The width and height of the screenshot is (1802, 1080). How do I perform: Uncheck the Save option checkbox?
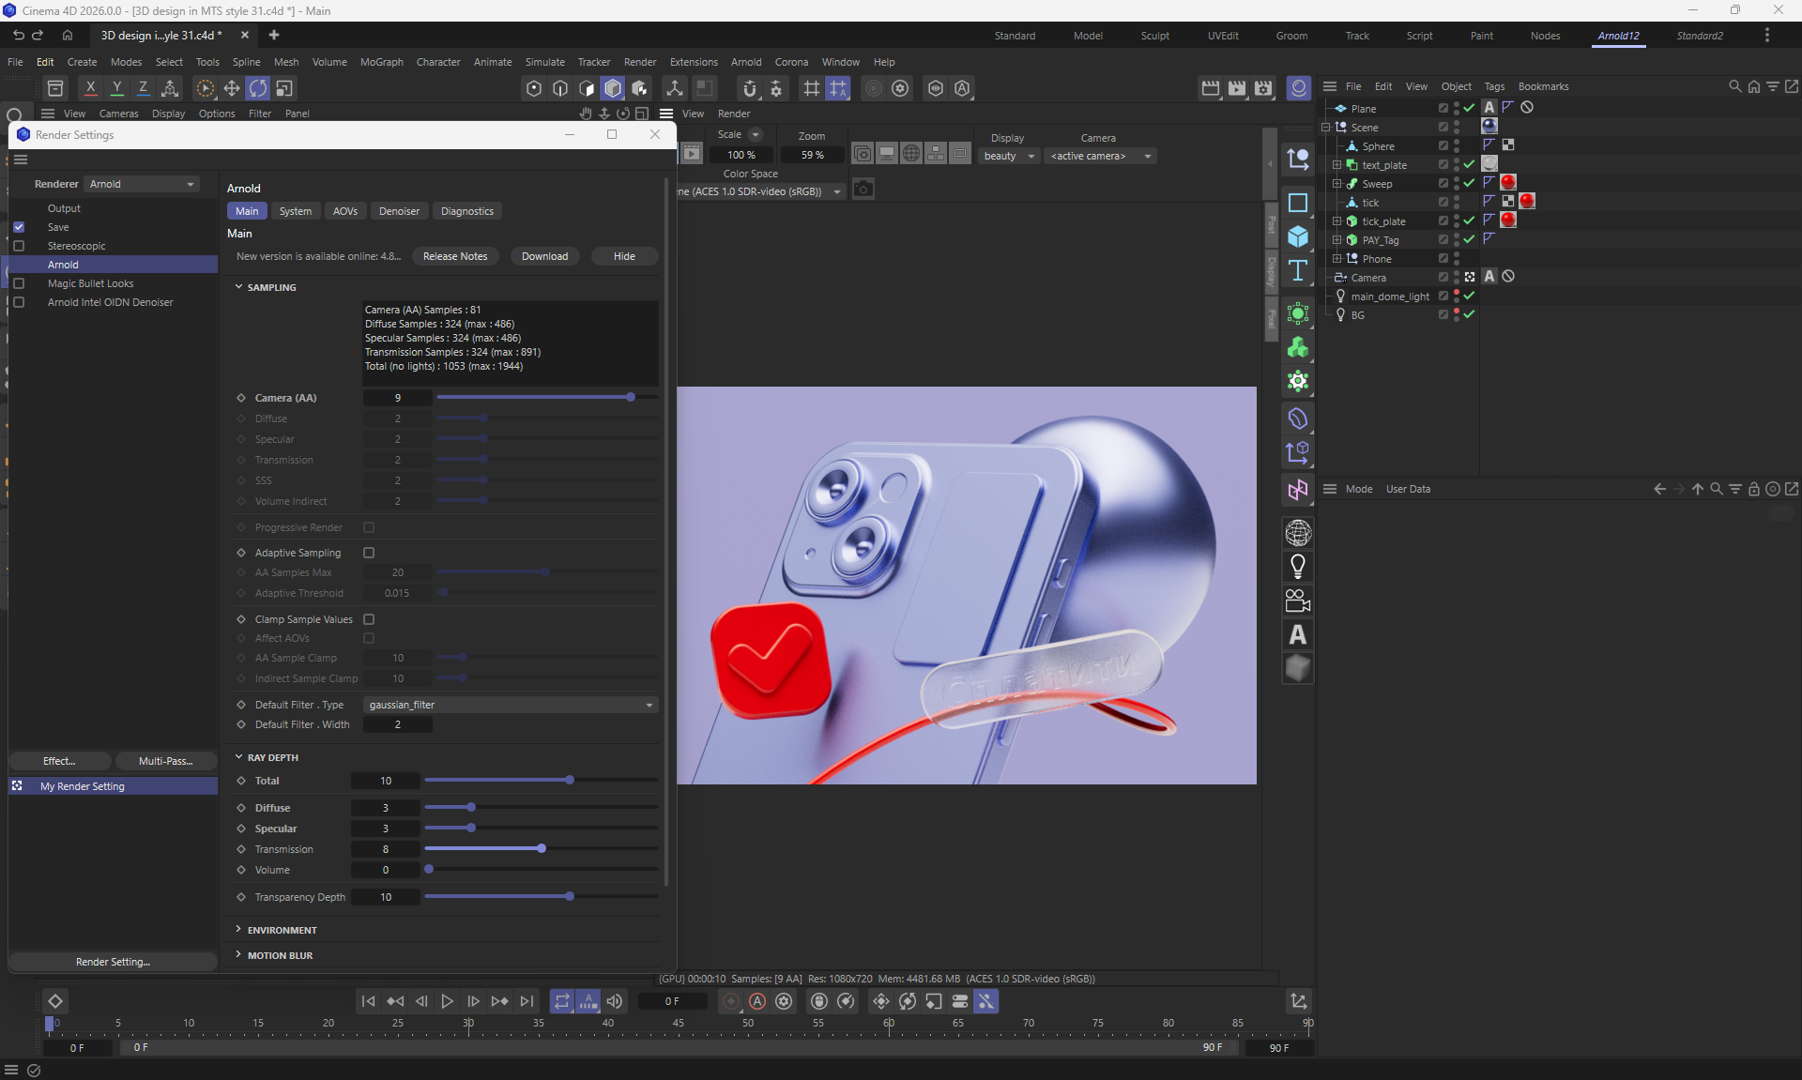pos(19,227)
